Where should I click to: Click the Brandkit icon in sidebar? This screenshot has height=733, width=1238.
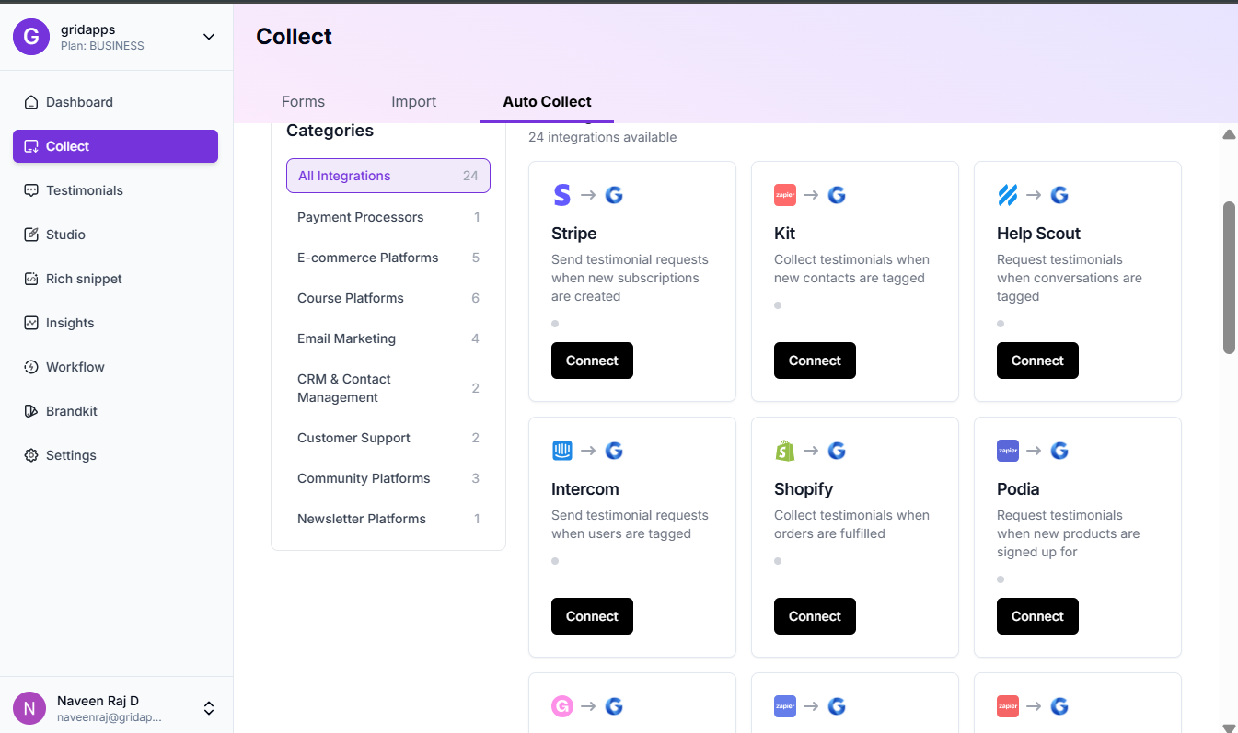(x=31, y=411)
